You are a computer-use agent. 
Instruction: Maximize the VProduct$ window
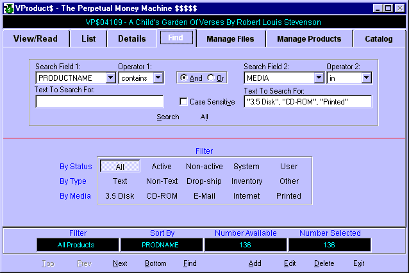[x=388, y=8]
